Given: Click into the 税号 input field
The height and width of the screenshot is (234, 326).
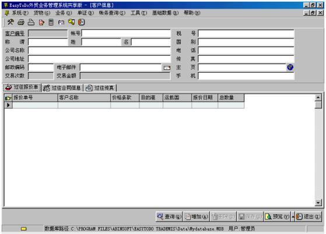Looking at the screenshot, I should pyautogui.click(x=246, y=33).
